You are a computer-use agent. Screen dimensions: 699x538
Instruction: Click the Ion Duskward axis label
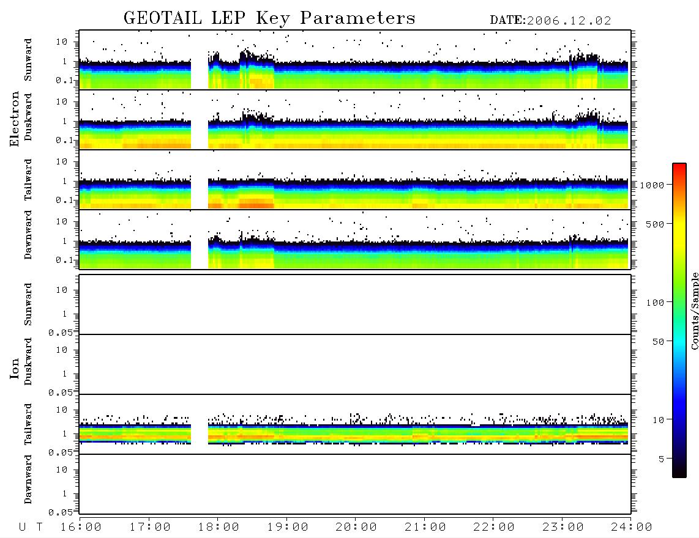[28, 361]
